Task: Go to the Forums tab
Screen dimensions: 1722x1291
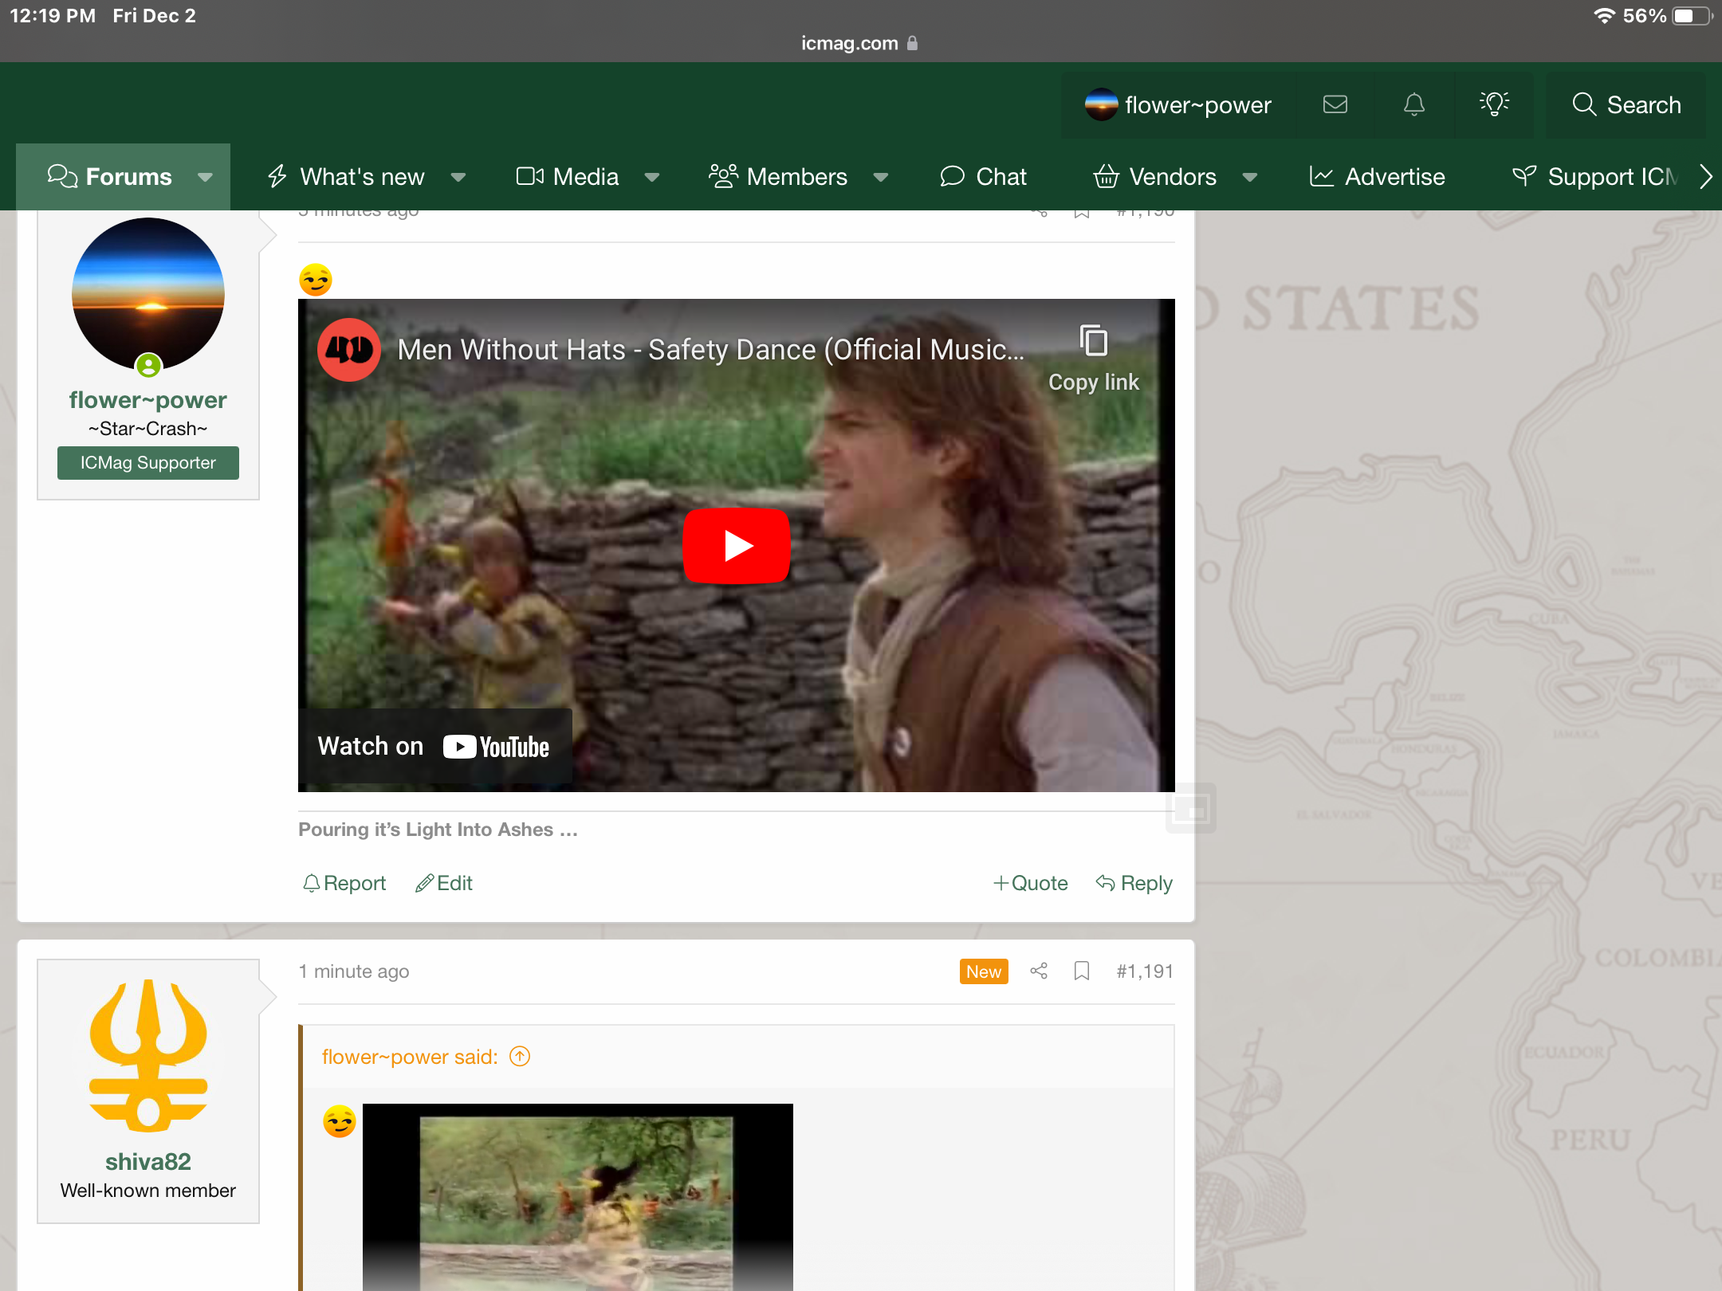Action: 110,176
